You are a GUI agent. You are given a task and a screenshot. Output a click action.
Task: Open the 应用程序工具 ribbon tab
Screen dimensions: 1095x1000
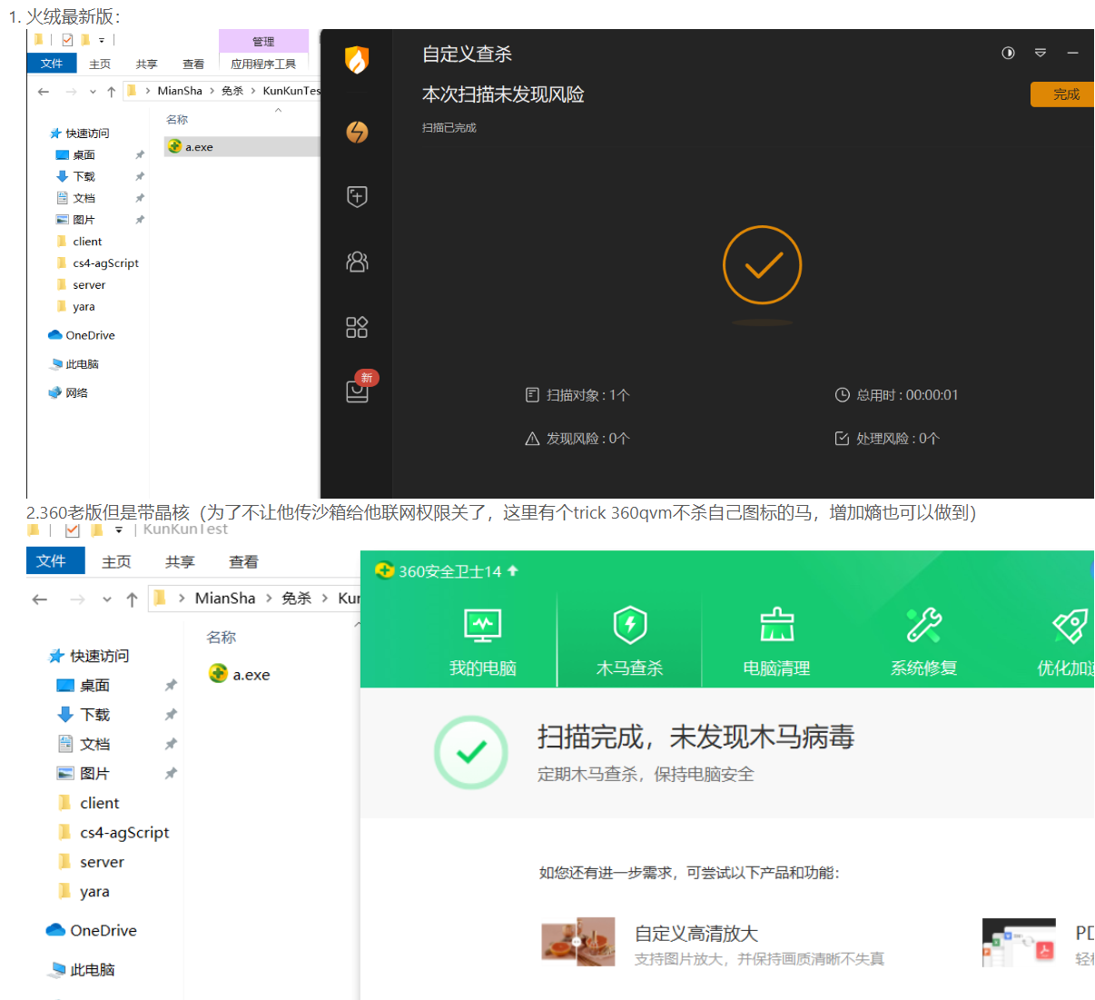point(263,64)
